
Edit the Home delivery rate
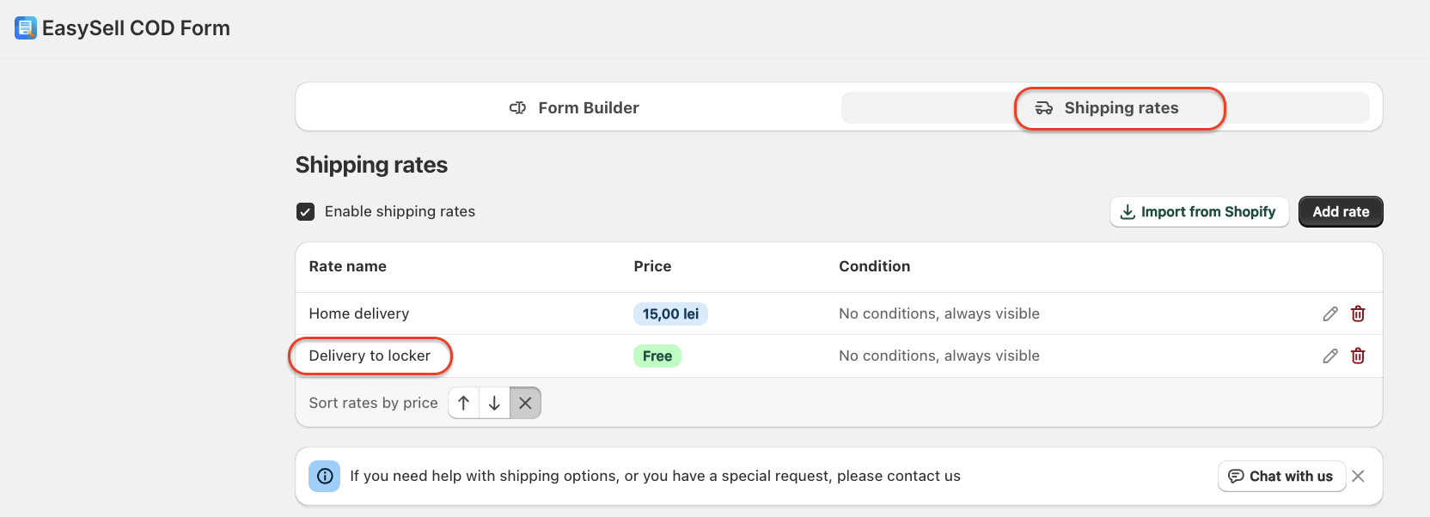coord(1330,314)
